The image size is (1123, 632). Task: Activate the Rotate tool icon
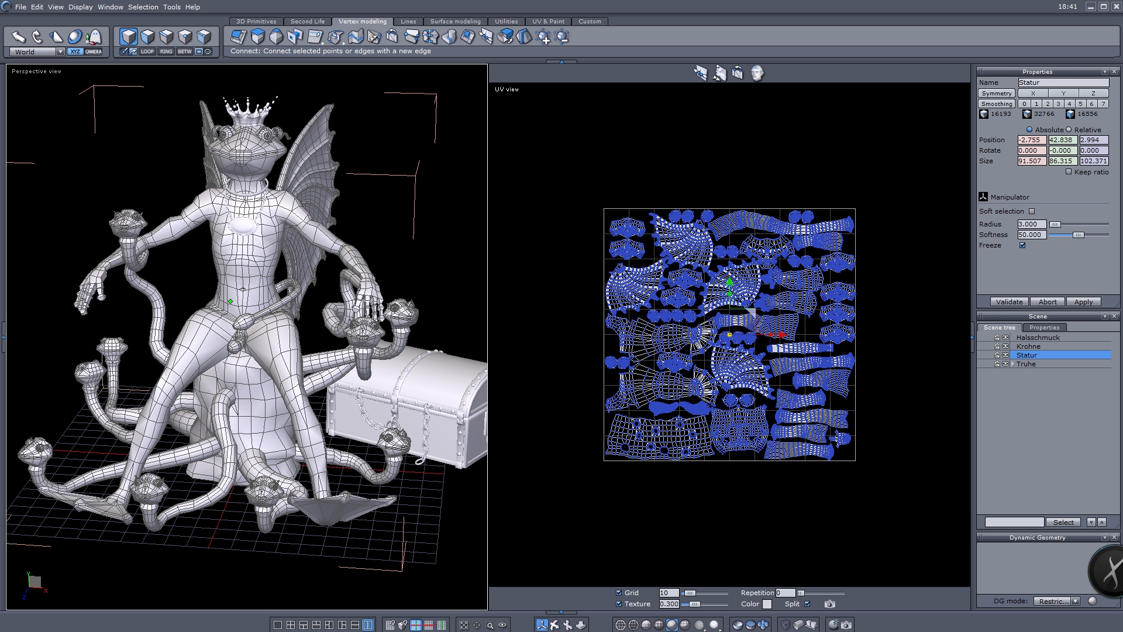(x=37, y=37)
